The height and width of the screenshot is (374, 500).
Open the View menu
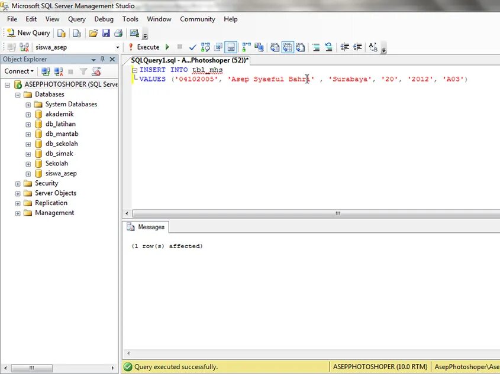coord(52,19)
